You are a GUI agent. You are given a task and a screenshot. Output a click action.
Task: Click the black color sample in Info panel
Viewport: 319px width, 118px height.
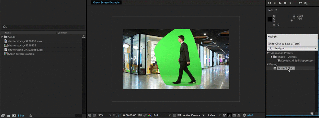(270, 19)
